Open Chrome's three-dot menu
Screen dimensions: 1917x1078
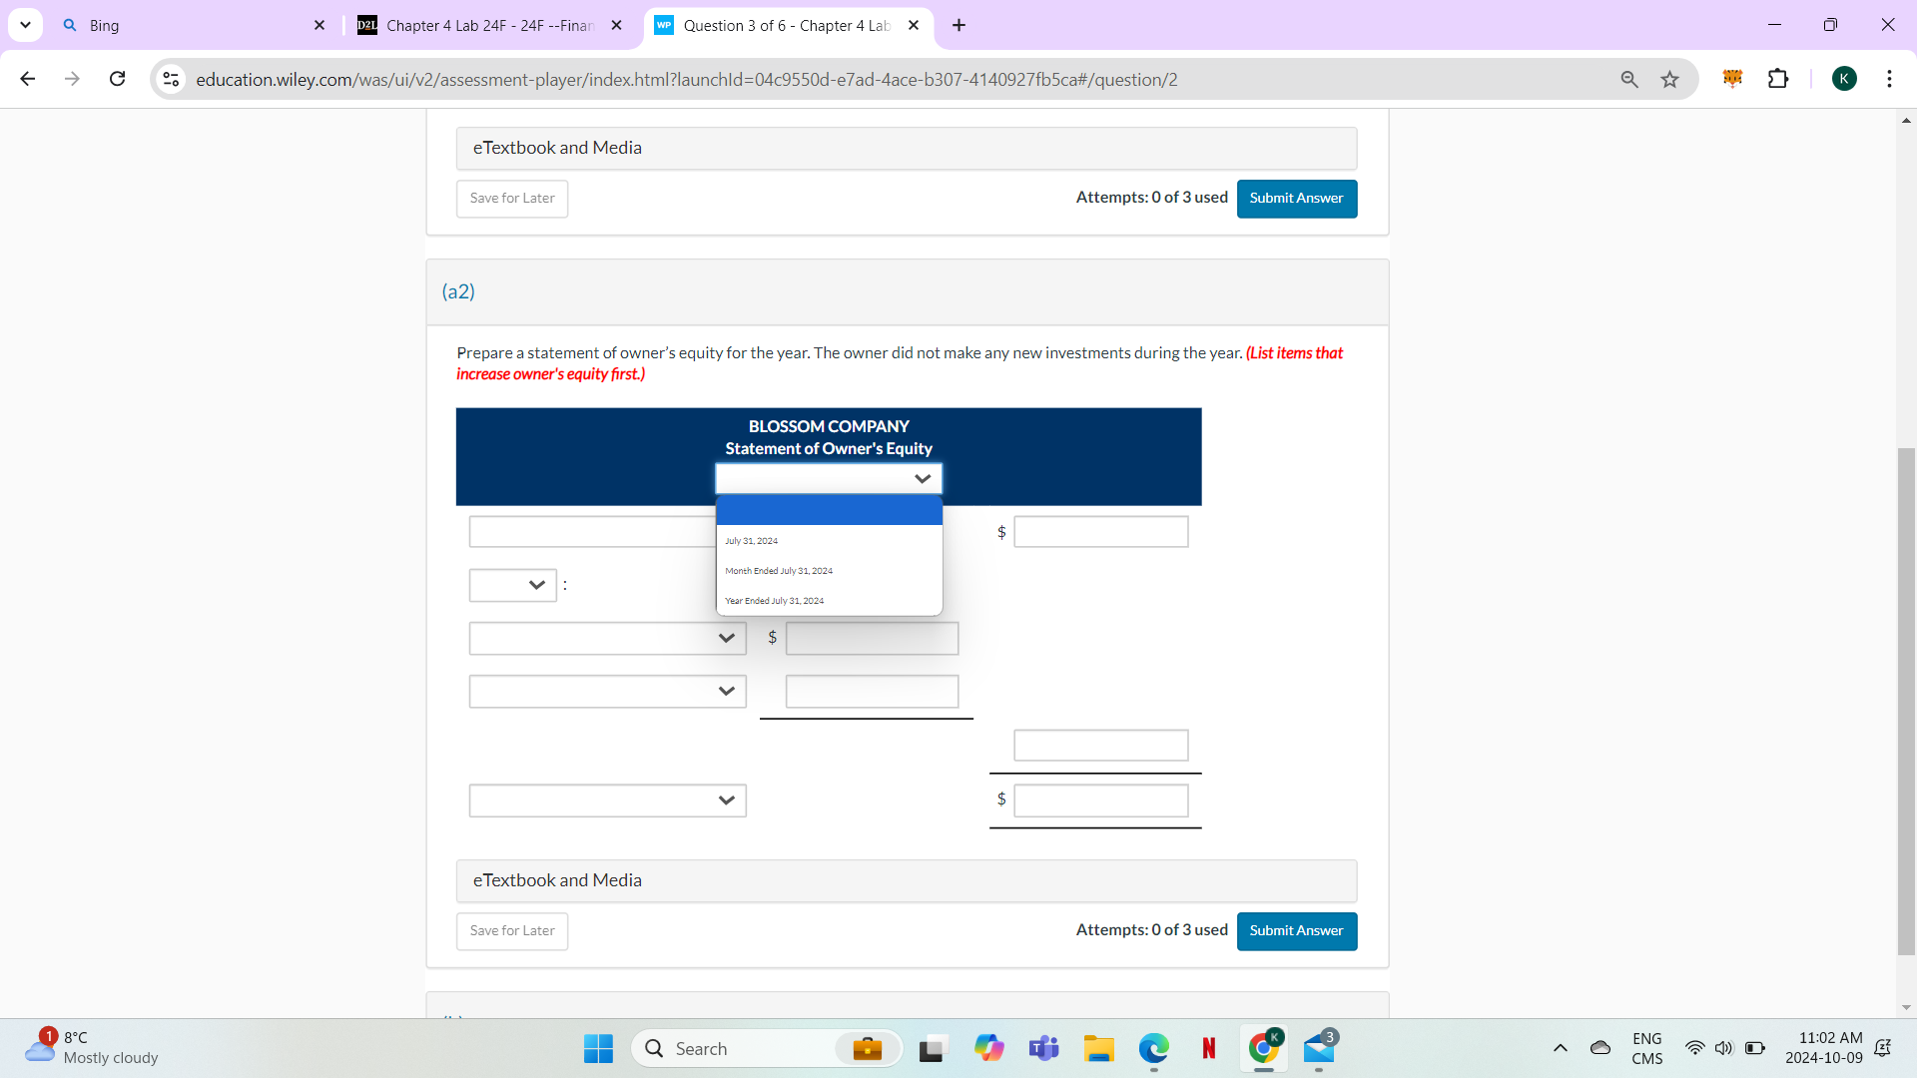(1890, 79)
